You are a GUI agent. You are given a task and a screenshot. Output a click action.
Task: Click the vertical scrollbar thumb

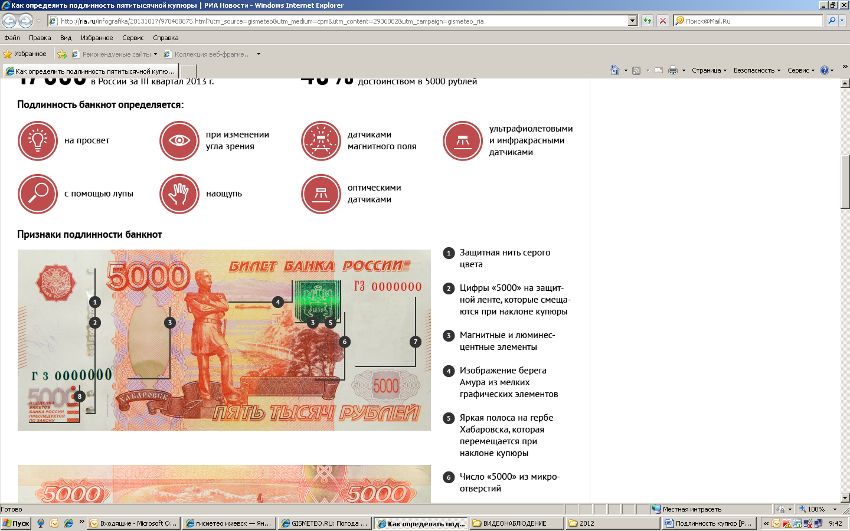pos(845,182)
